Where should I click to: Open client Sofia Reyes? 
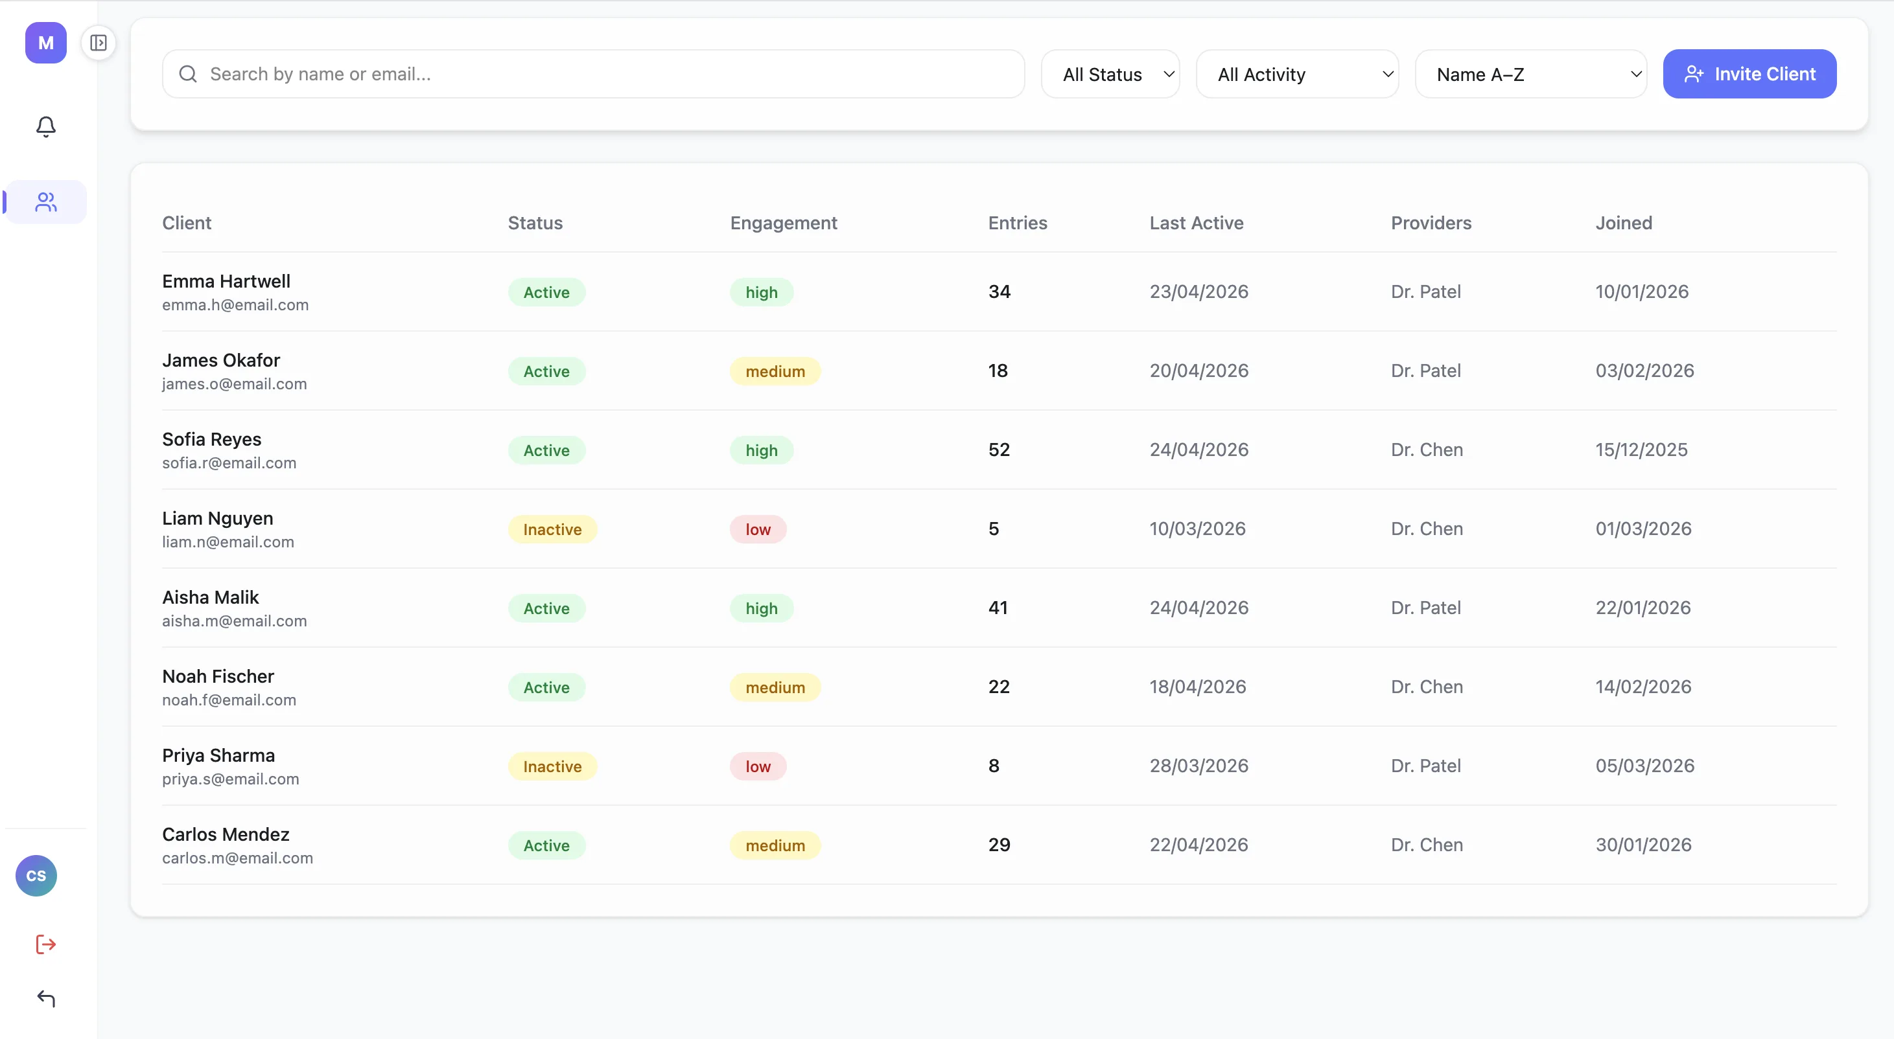click(212, 439)
